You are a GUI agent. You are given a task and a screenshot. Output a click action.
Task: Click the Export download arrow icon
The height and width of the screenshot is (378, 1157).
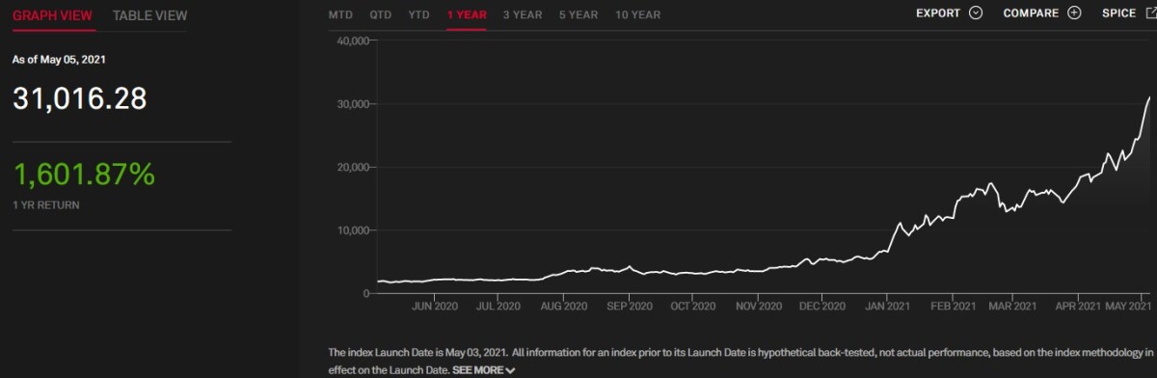click(x=976, y=13)
